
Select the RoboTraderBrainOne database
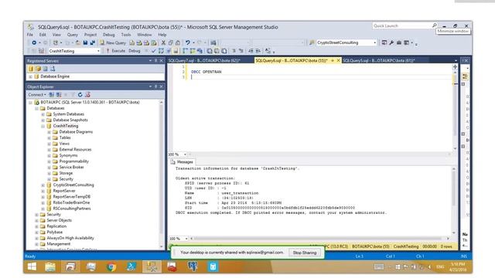pyautogui.click(x=71, y=202)
